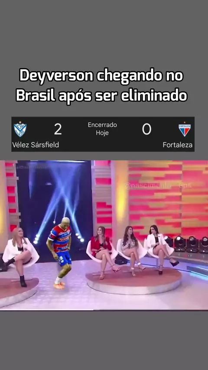Image resolution: width=208 pixels, height=370 pixels.
Task: Open the 'Vélez Sársfield' team name
Action: (36, 145)
